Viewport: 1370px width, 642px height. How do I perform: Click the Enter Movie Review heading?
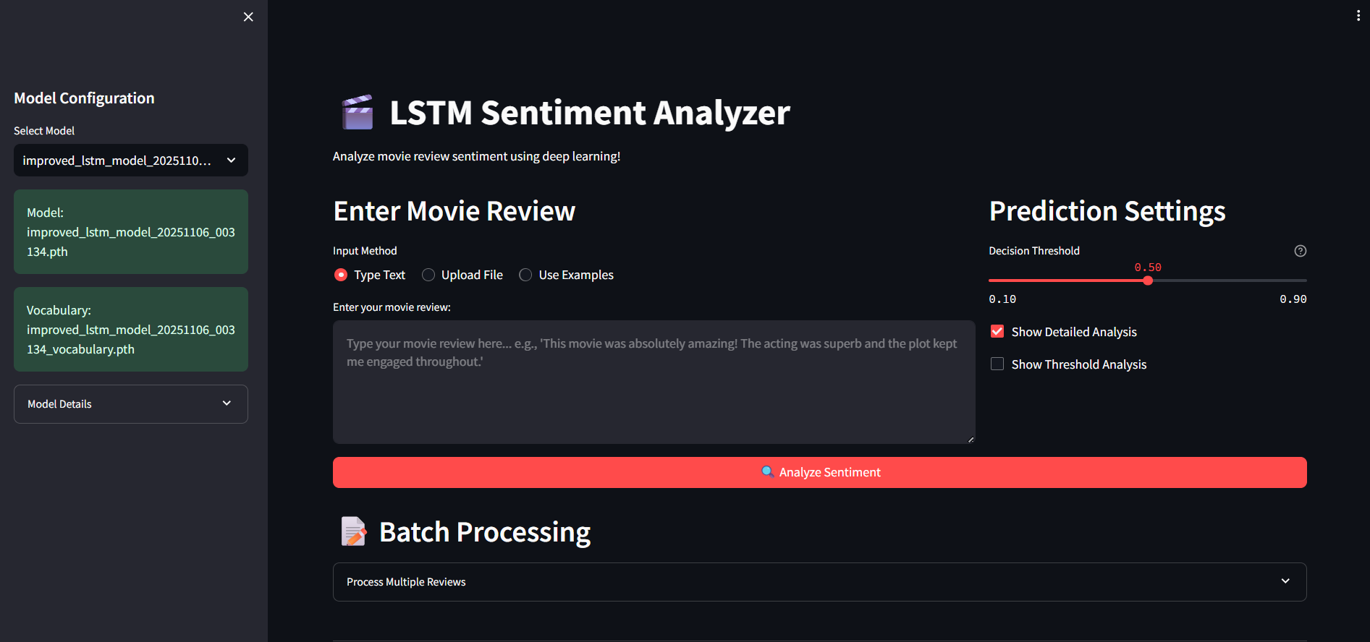pyautogui.click(x=454, y=211)
